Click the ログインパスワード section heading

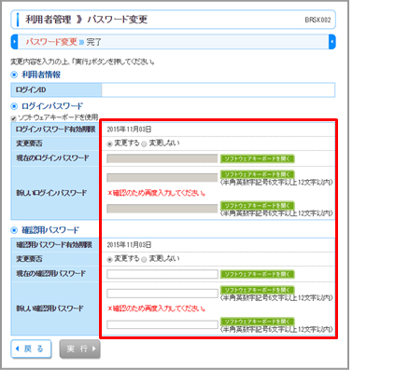click(52, 106)
